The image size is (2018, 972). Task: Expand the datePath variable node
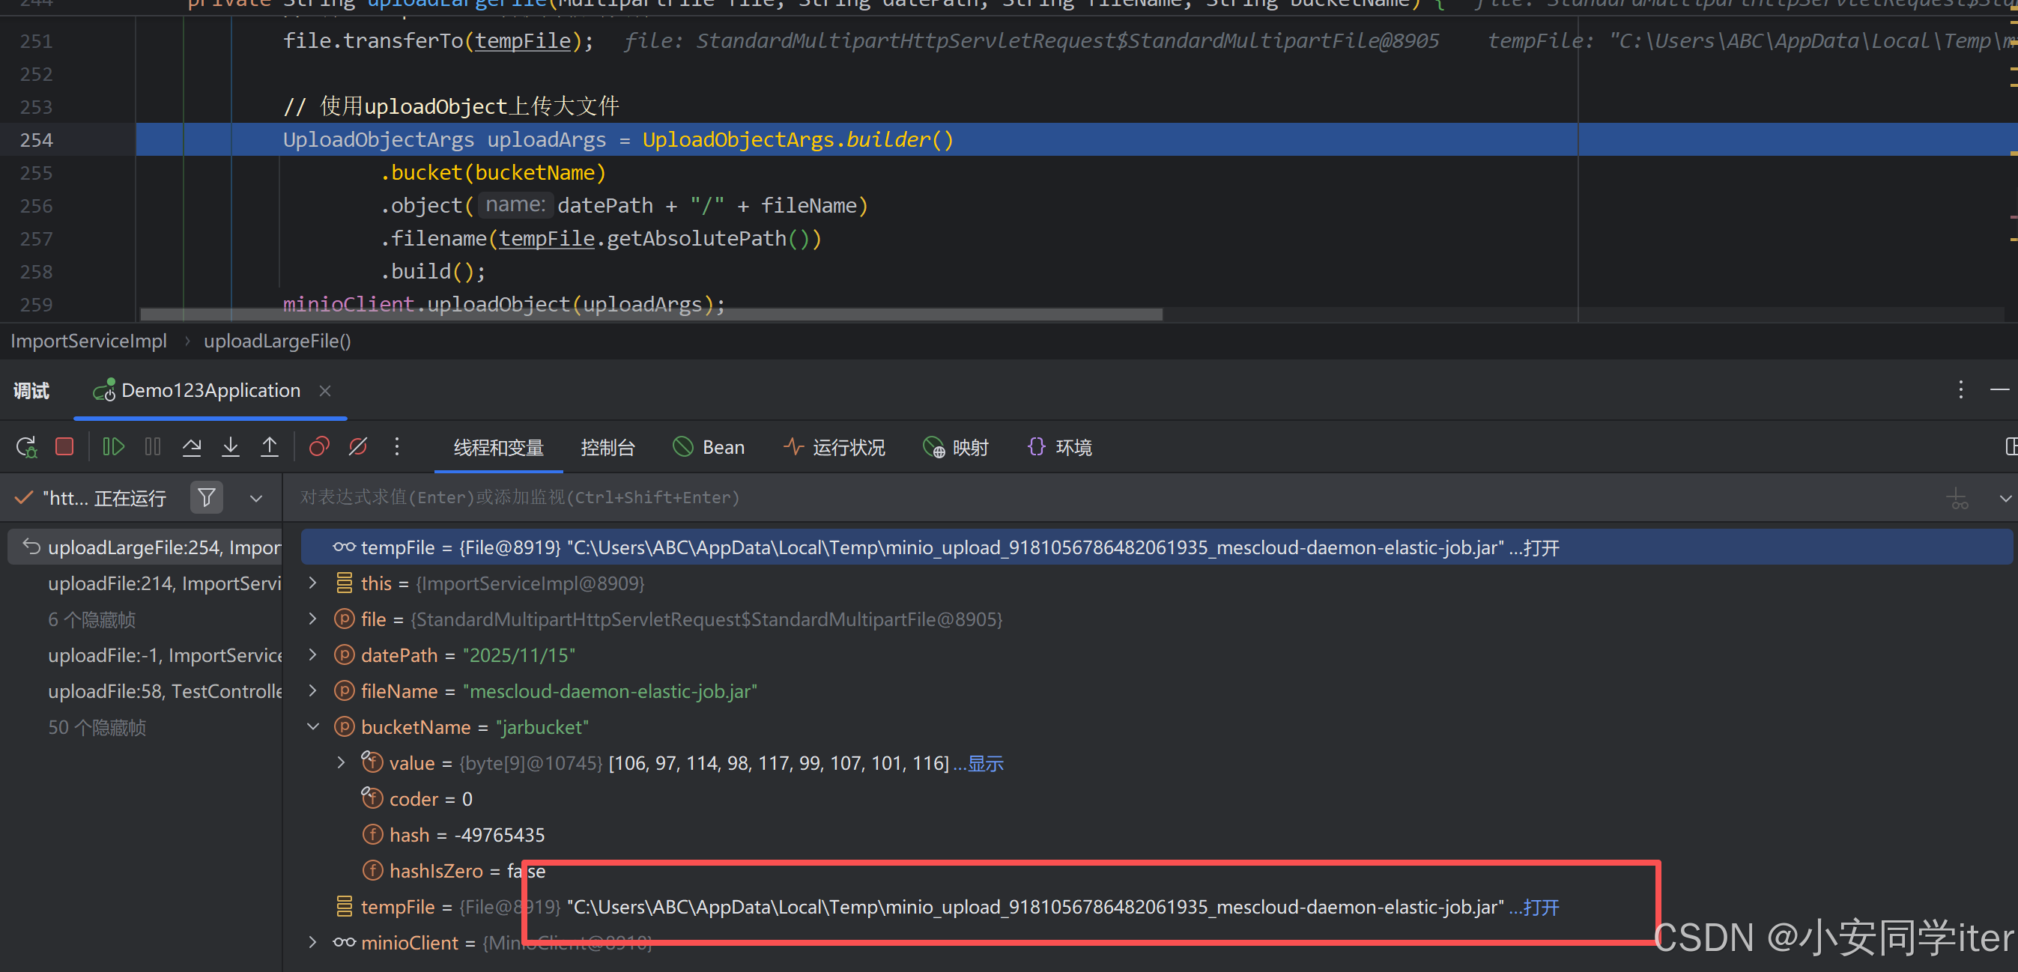click(312, 654)
